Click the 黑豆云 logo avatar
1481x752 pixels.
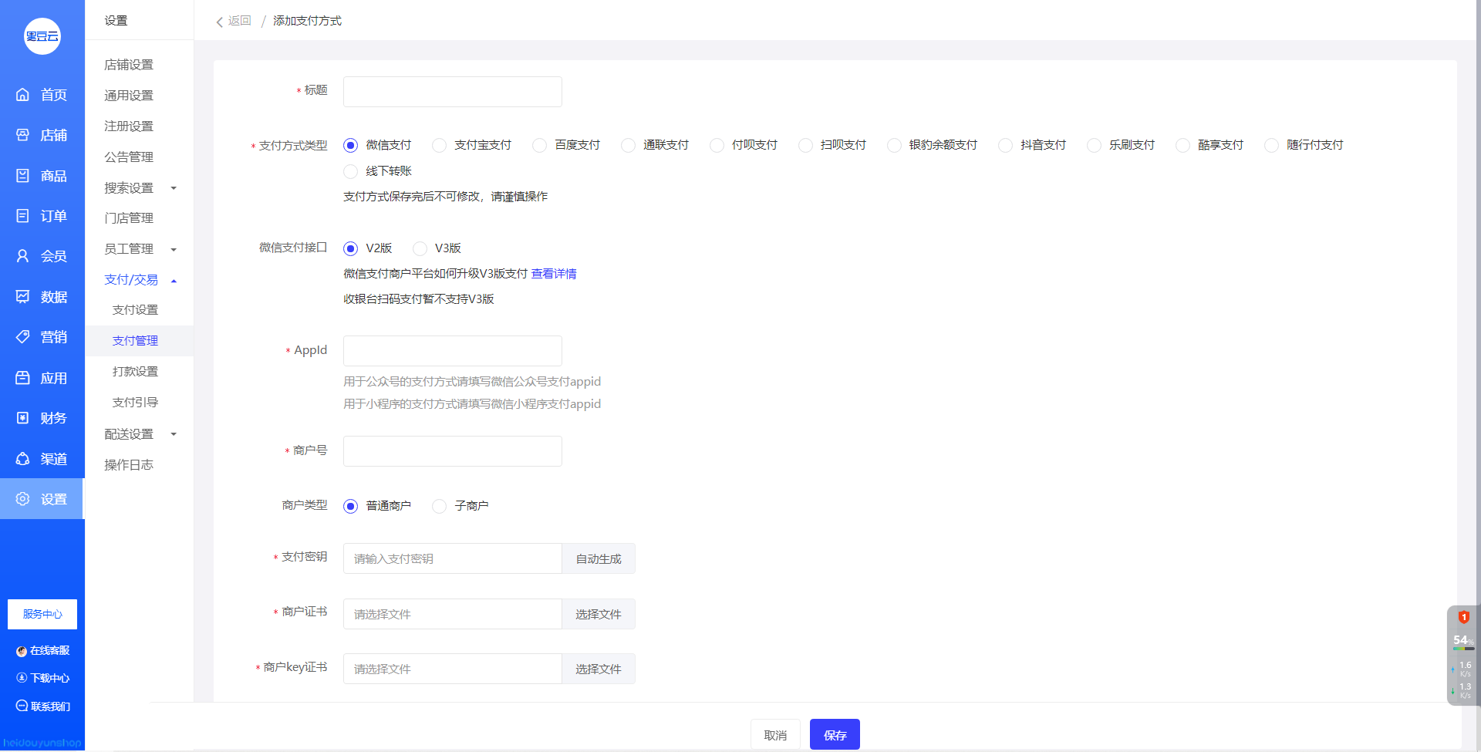[x=42, y=36]
